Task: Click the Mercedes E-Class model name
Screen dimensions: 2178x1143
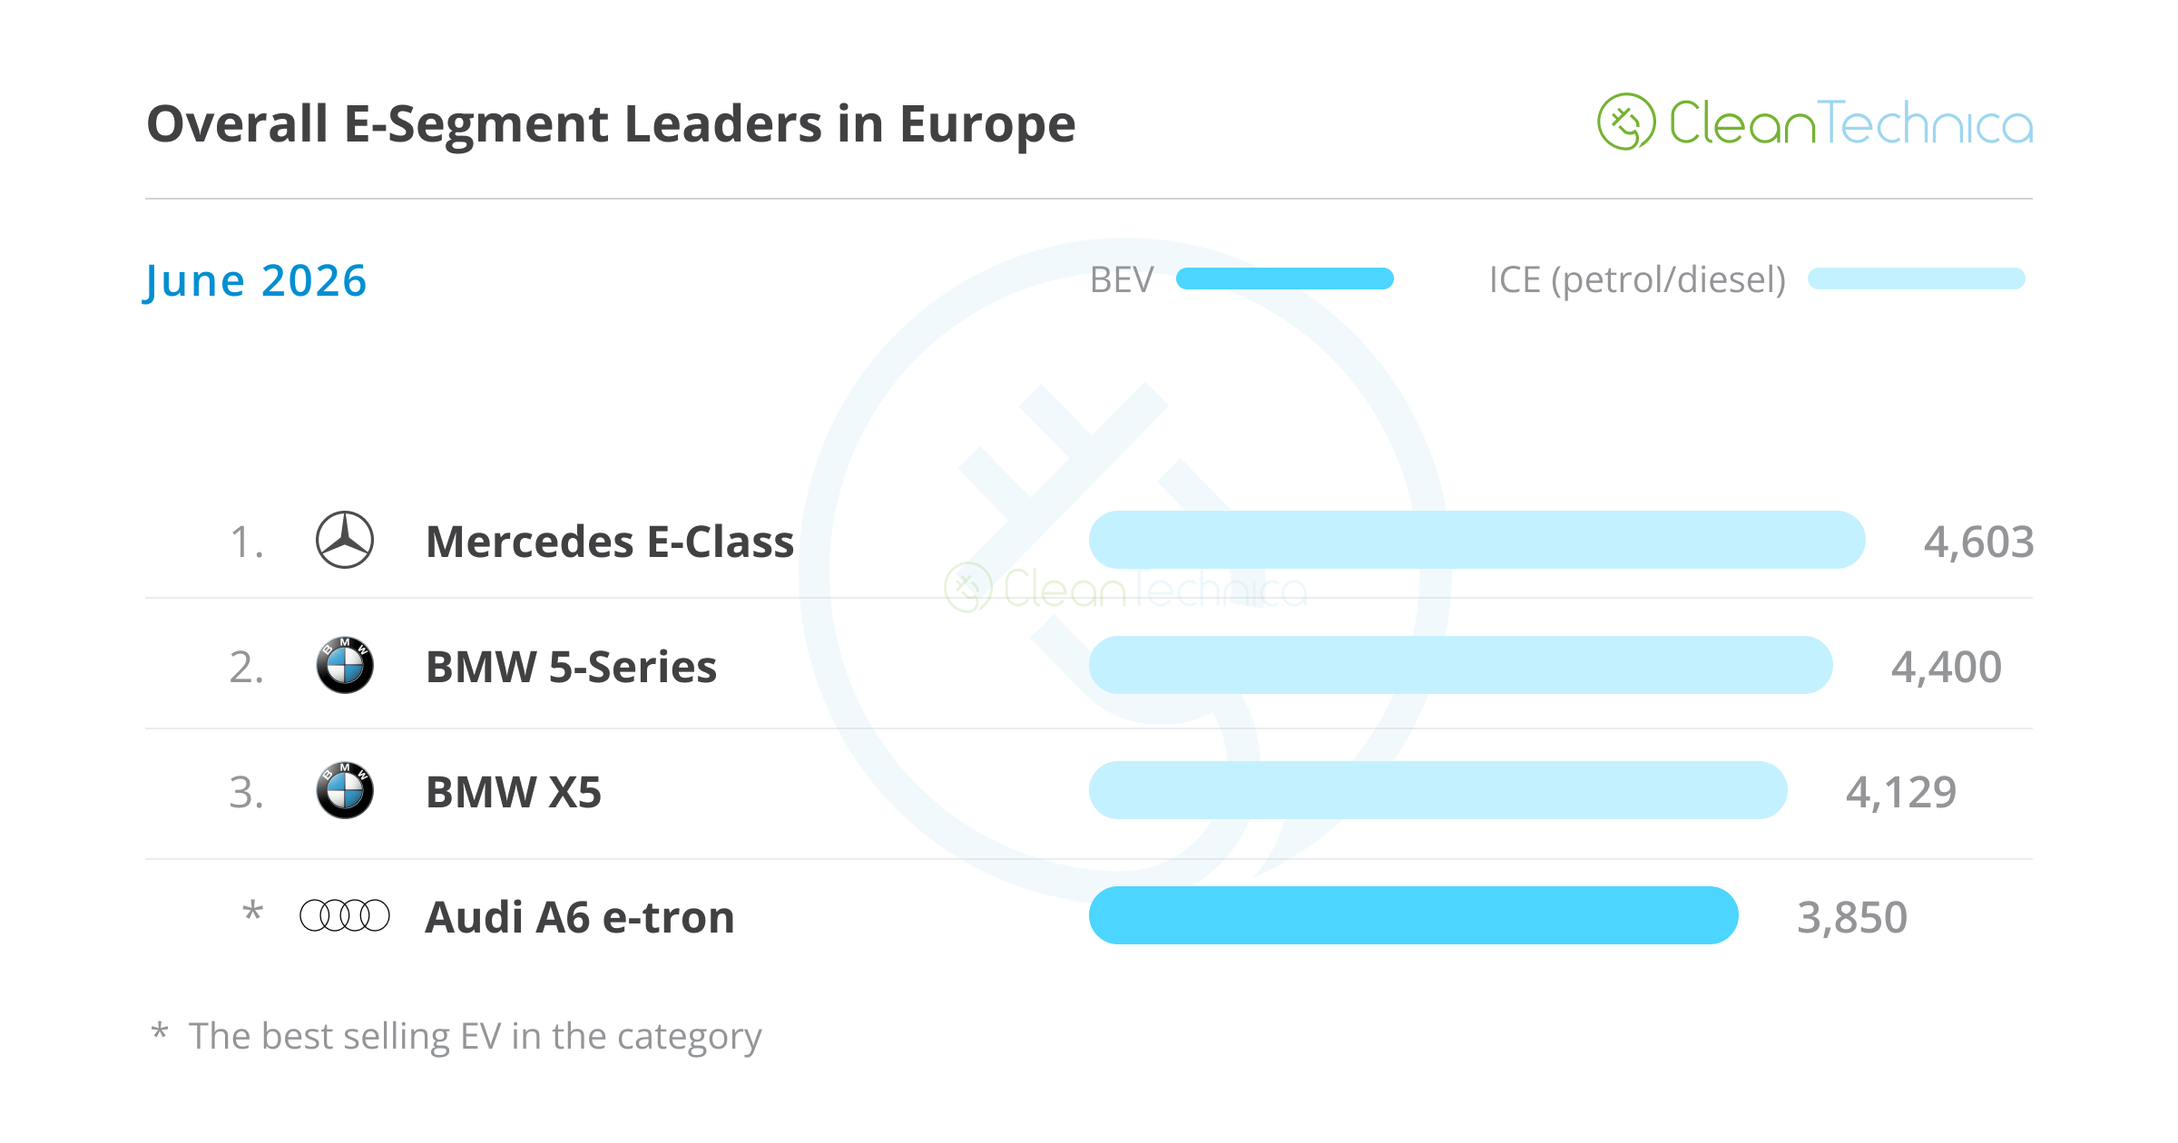Action: click(x=610, y=542)
